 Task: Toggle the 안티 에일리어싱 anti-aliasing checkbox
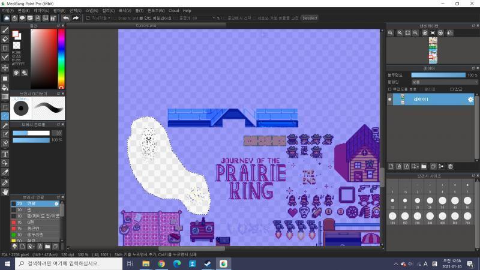[141, 19]
